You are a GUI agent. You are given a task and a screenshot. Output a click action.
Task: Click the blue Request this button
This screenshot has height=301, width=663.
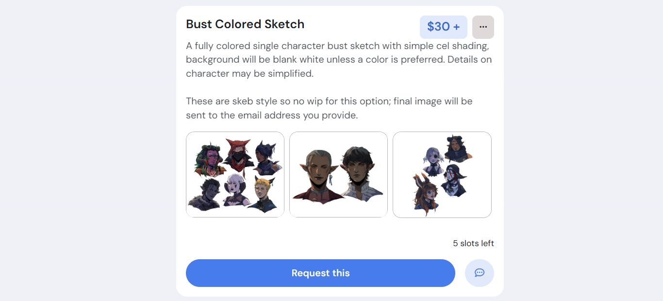[320, 273]
